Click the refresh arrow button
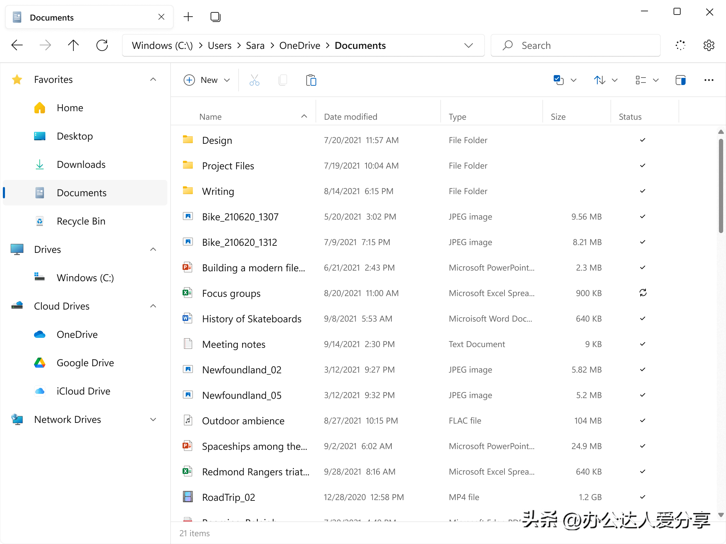Viewport: 726px width, 544px height. click(102, 45)
